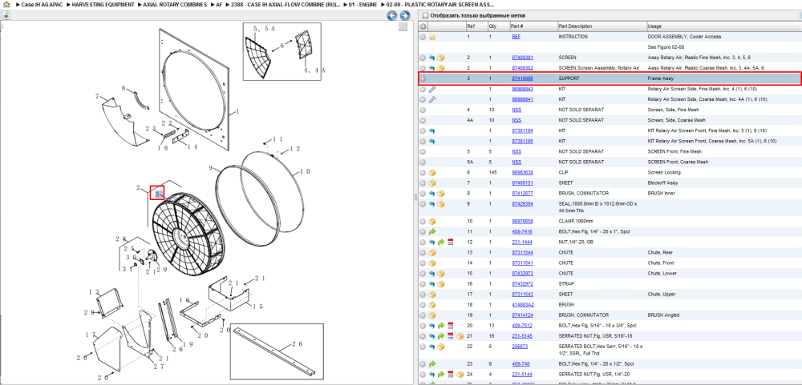The image size is (802, 385).
Task: Click box icon for SERRATED NUT 231-5145
Action: [x=460, y=336]
